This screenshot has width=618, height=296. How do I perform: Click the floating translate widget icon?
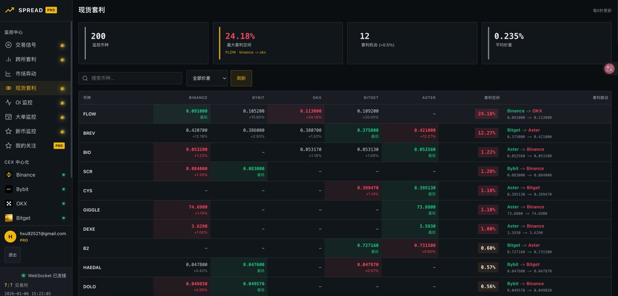pyautogui.click(x=610, y=68)
